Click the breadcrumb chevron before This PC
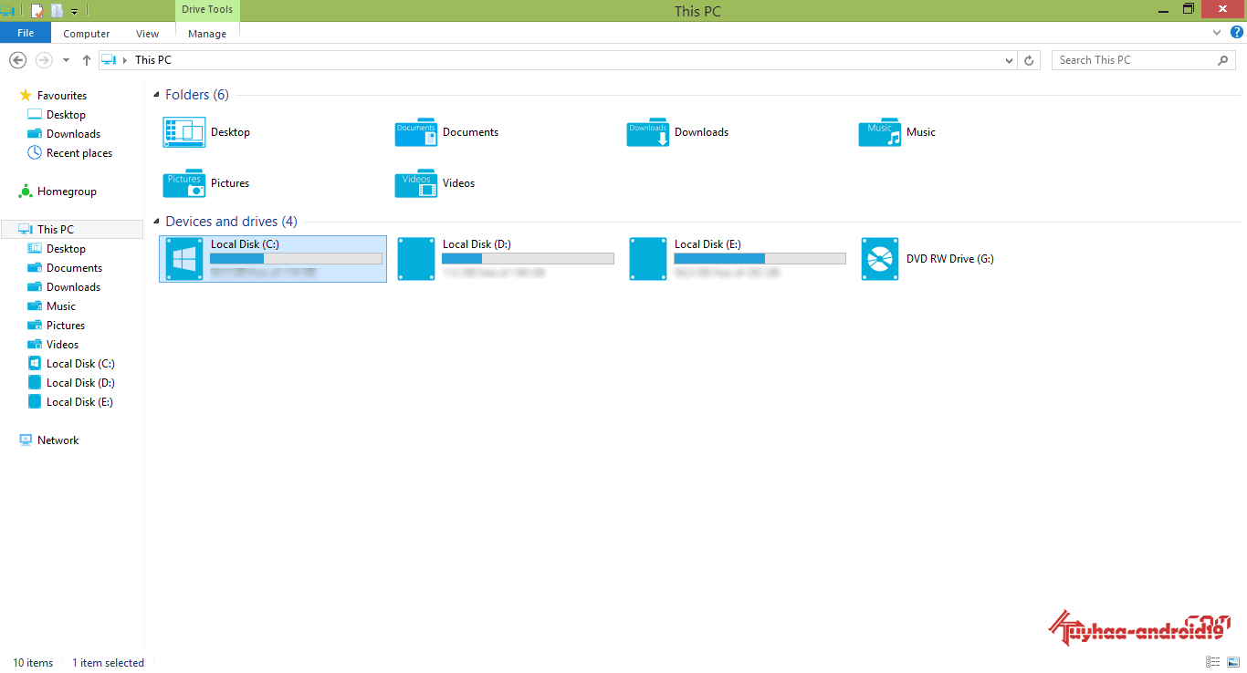The width and height of the screenshot is (1247, 673). tap(125, 60)
